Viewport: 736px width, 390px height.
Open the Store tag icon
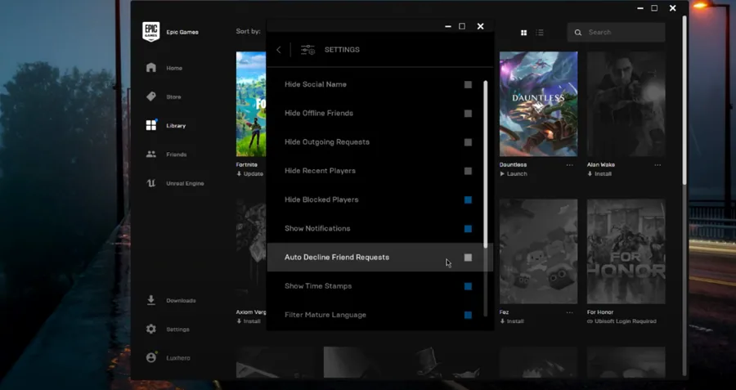(150, 96)
